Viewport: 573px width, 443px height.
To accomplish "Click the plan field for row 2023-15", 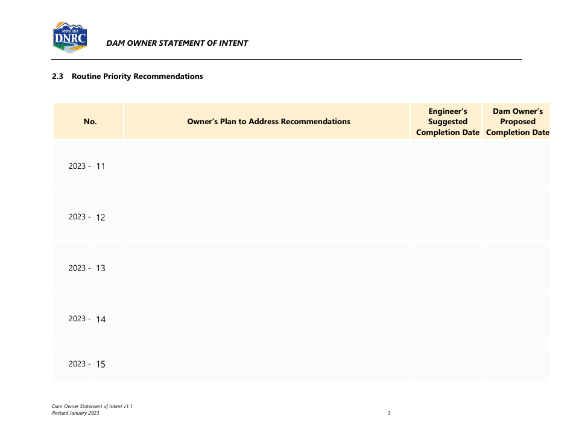I will pos(267,363).
